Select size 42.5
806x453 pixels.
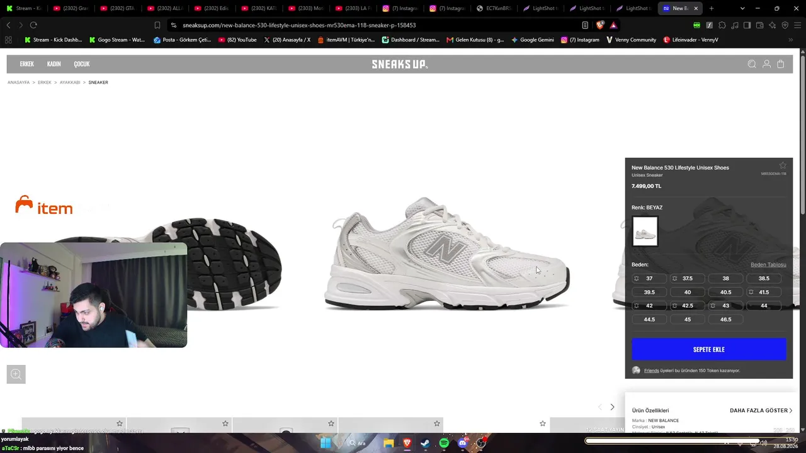[x=688, y=306]
